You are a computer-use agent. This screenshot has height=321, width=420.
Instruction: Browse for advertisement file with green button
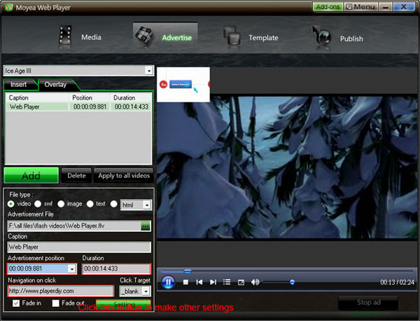click(x=146, y=226)
